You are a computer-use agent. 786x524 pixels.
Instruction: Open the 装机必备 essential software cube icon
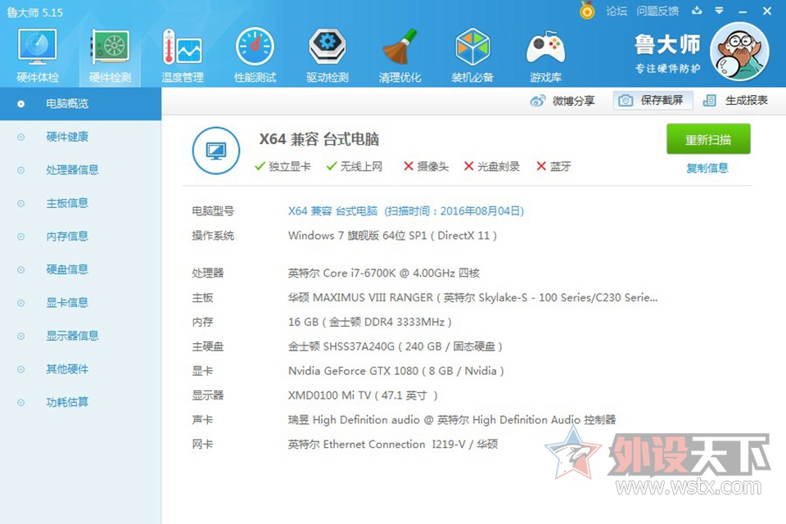(472, 55)
